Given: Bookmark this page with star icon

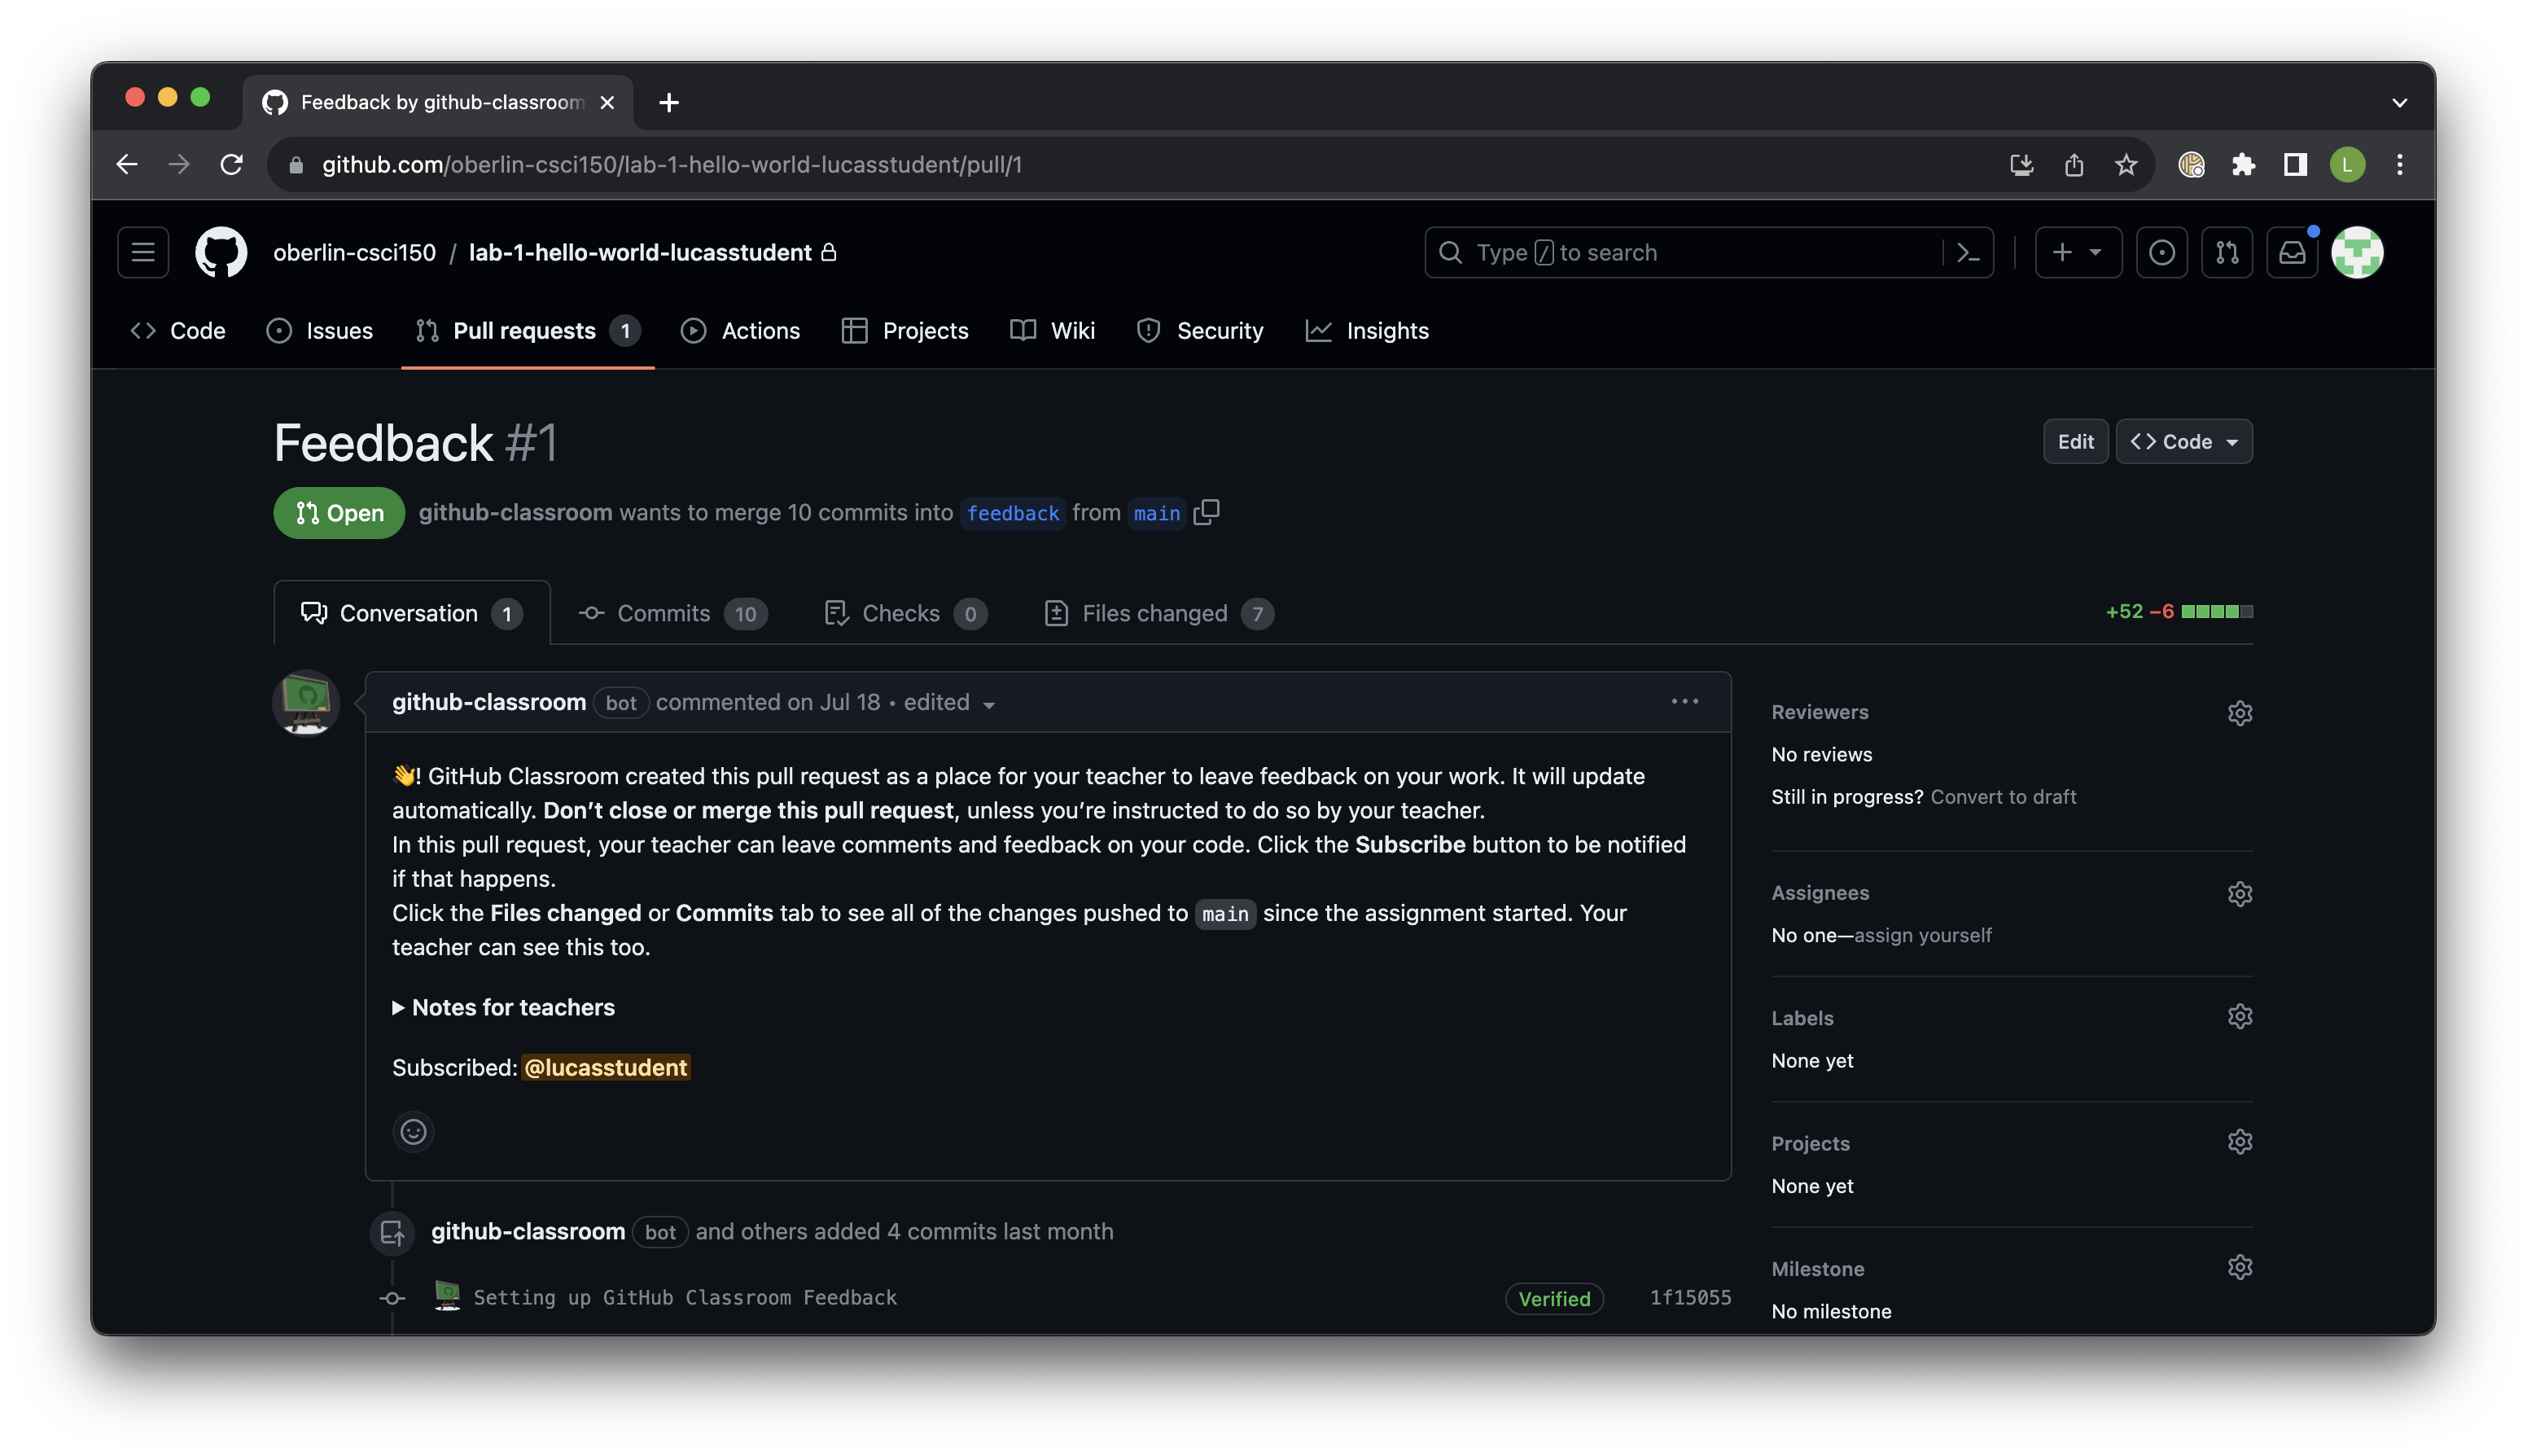Looking at the screenshot, I should [x=2125, y=164].
